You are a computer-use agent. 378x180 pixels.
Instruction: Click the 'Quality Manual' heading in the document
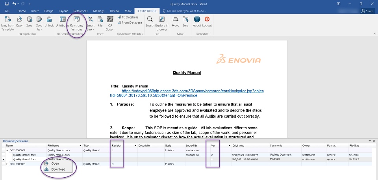(x=187, y=72)
